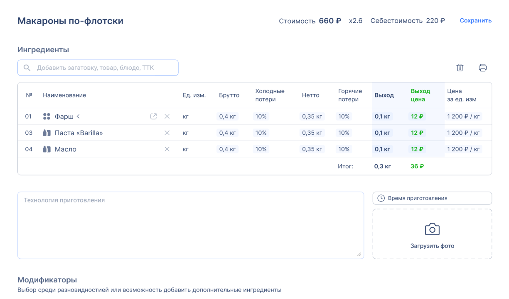Save the recipe with Сохранить
509x299 pixels.
(475, 20)
